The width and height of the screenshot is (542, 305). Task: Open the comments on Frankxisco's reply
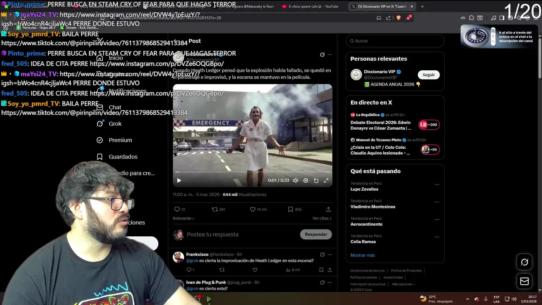[190, 270]
